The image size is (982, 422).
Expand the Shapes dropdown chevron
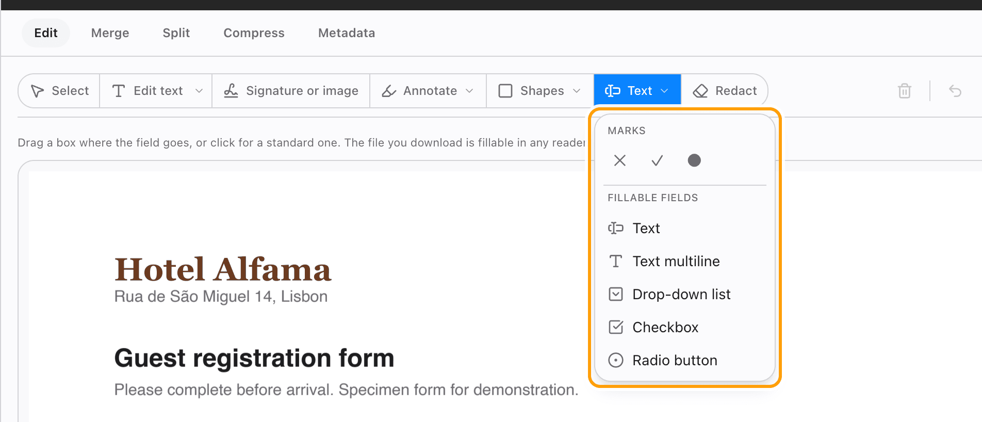(x=577, y=91)
